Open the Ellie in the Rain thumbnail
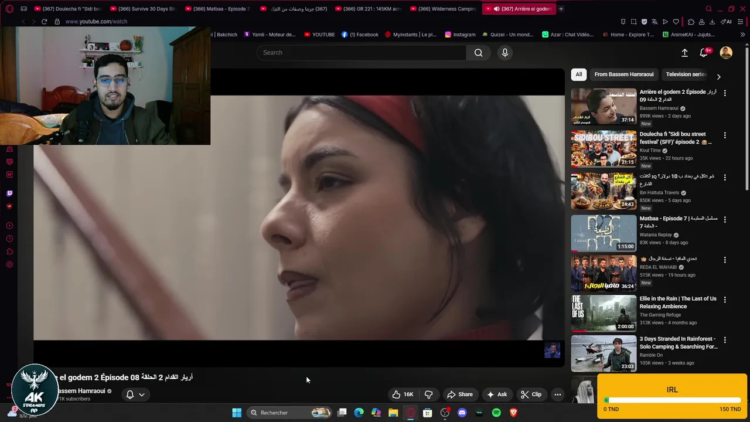 (x=604, y=313)
